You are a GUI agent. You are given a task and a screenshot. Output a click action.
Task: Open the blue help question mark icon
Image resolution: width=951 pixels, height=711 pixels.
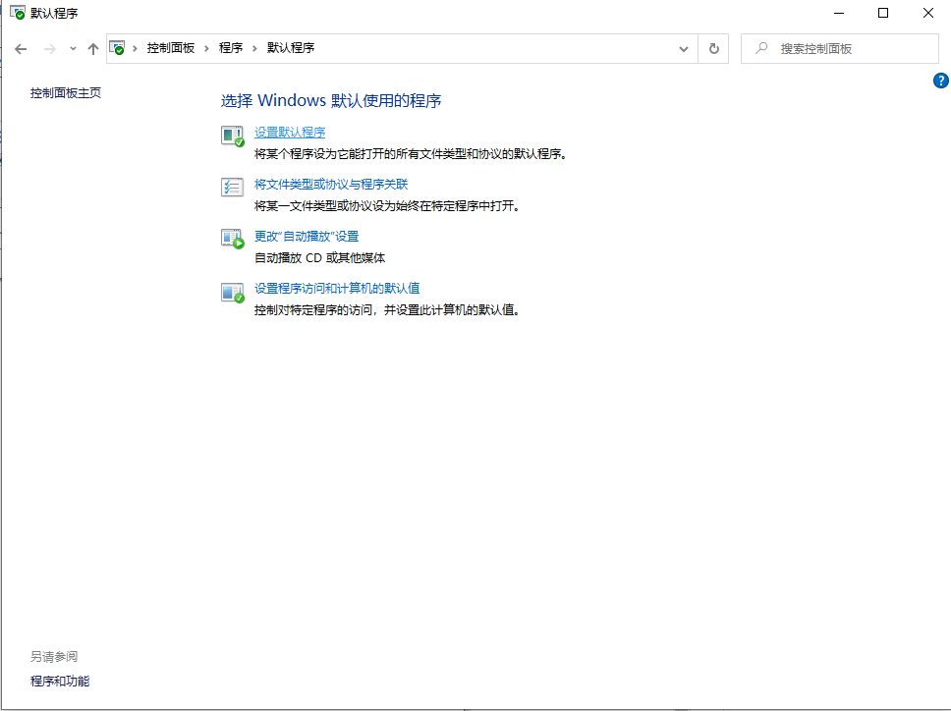tap(940, 82)
